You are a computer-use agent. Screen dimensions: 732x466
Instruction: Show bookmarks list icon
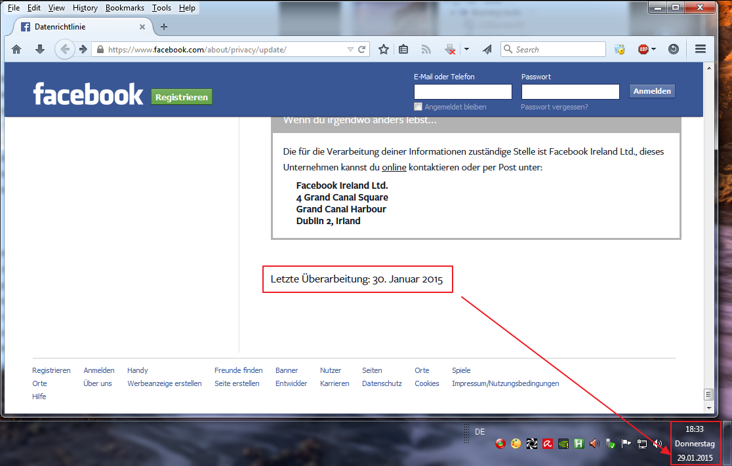(x=404, y=49)
